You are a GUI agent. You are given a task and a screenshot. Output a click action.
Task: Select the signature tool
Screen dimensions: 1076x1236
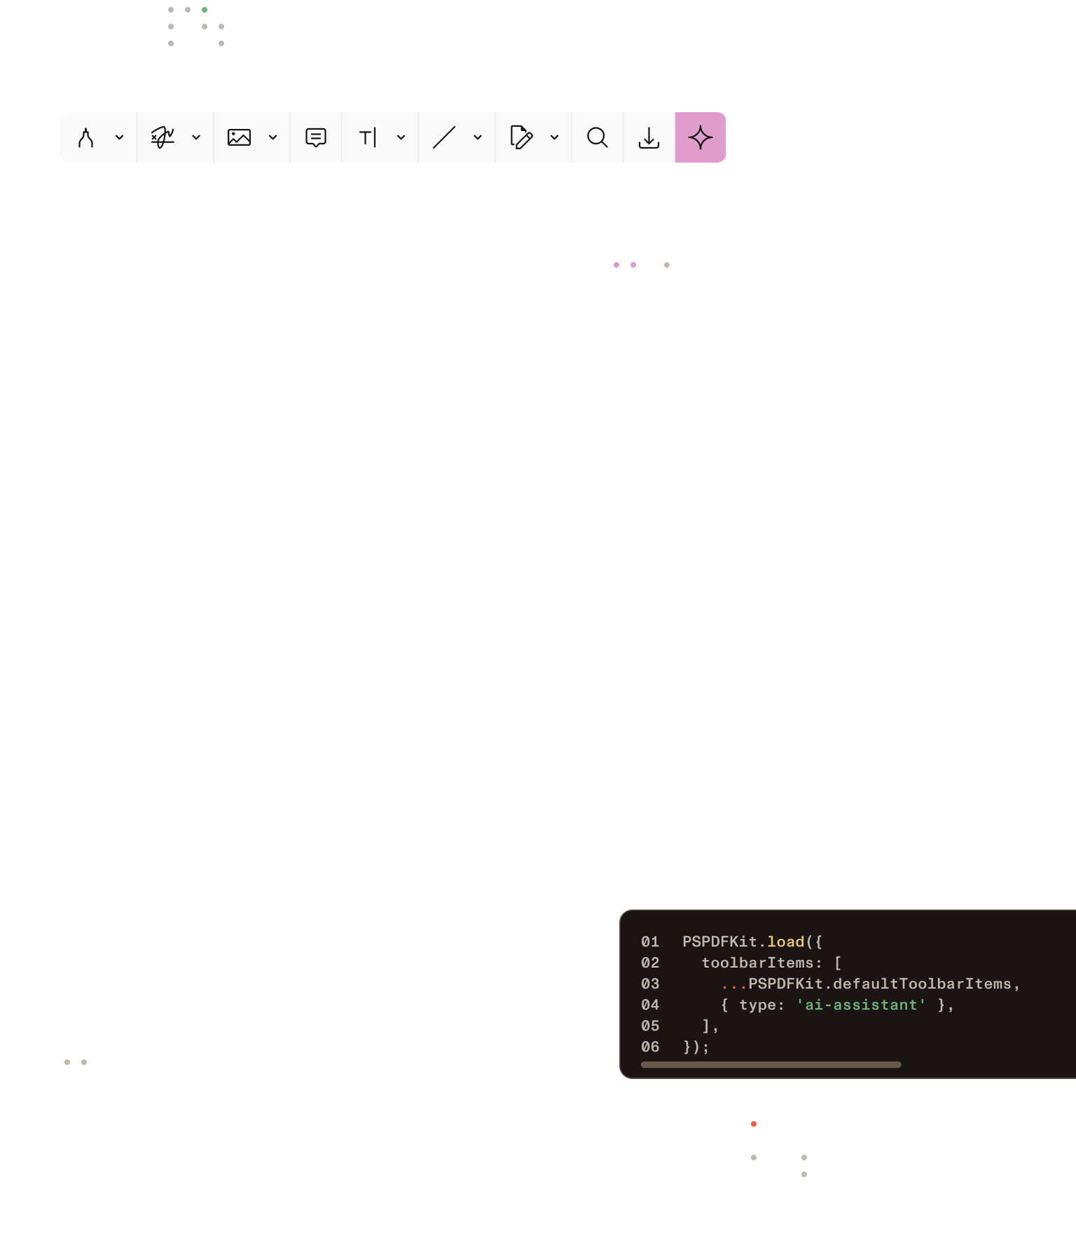point(163,137)
